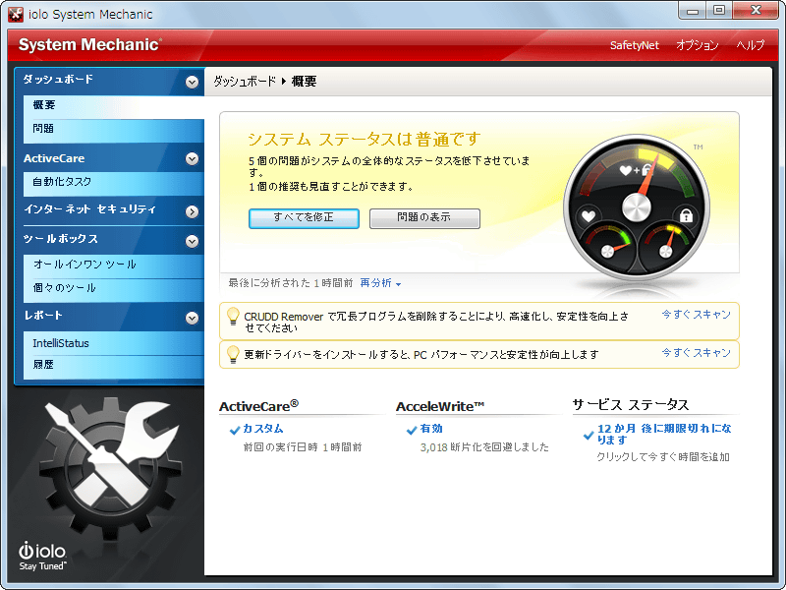Click the 問題の表示 button
786x590 pixels.
(424, 218)
